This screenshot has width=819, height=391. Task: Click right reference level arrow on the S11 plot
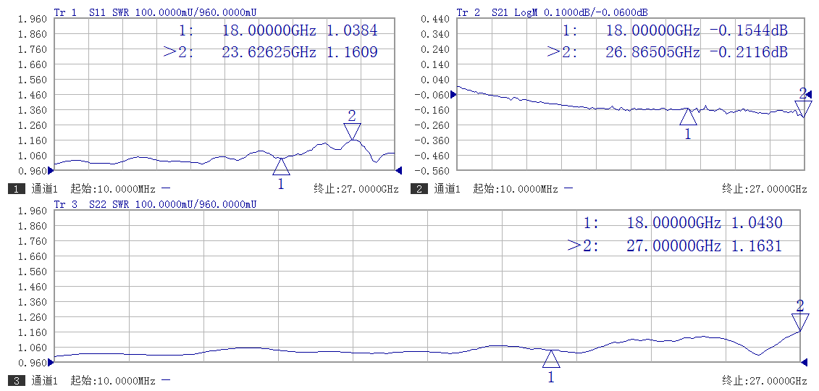(398, 171)
